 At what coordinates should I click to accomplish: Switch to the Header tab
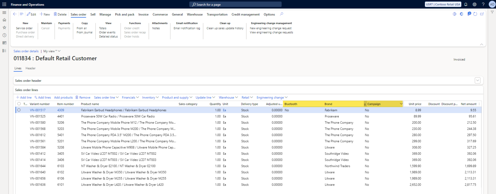point(30,68)
